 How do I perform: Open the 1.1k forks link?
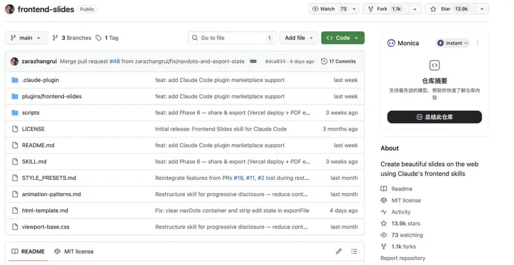click(398, 246)
